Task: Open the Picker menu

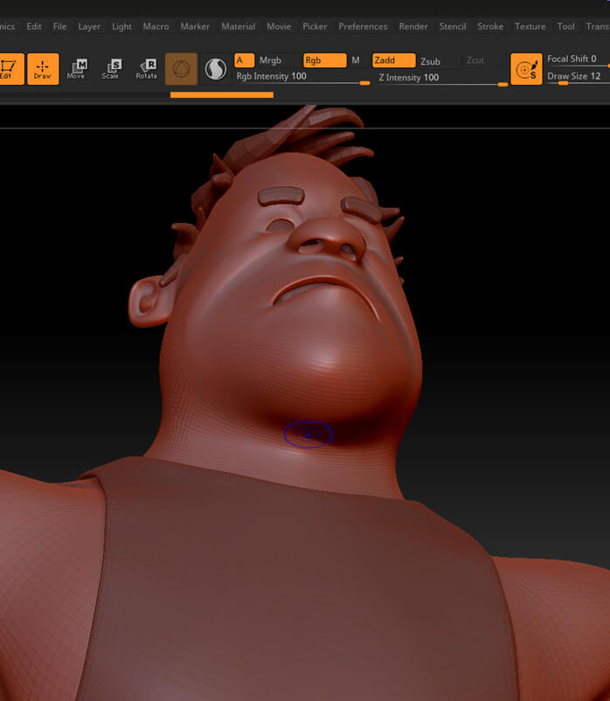Action: click(315, 26)
